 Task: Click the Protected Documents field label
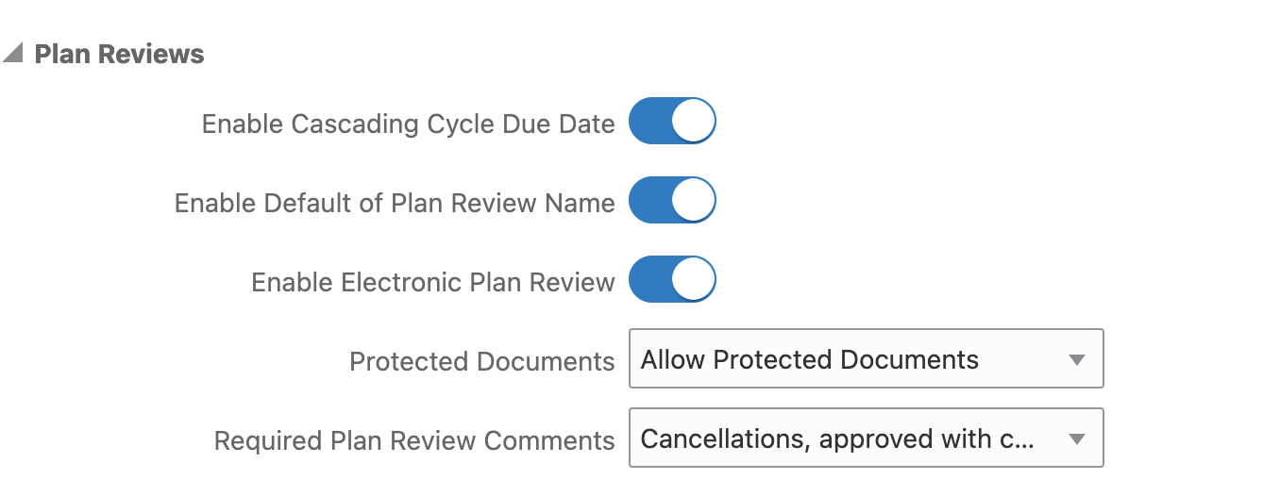(481, 361)
